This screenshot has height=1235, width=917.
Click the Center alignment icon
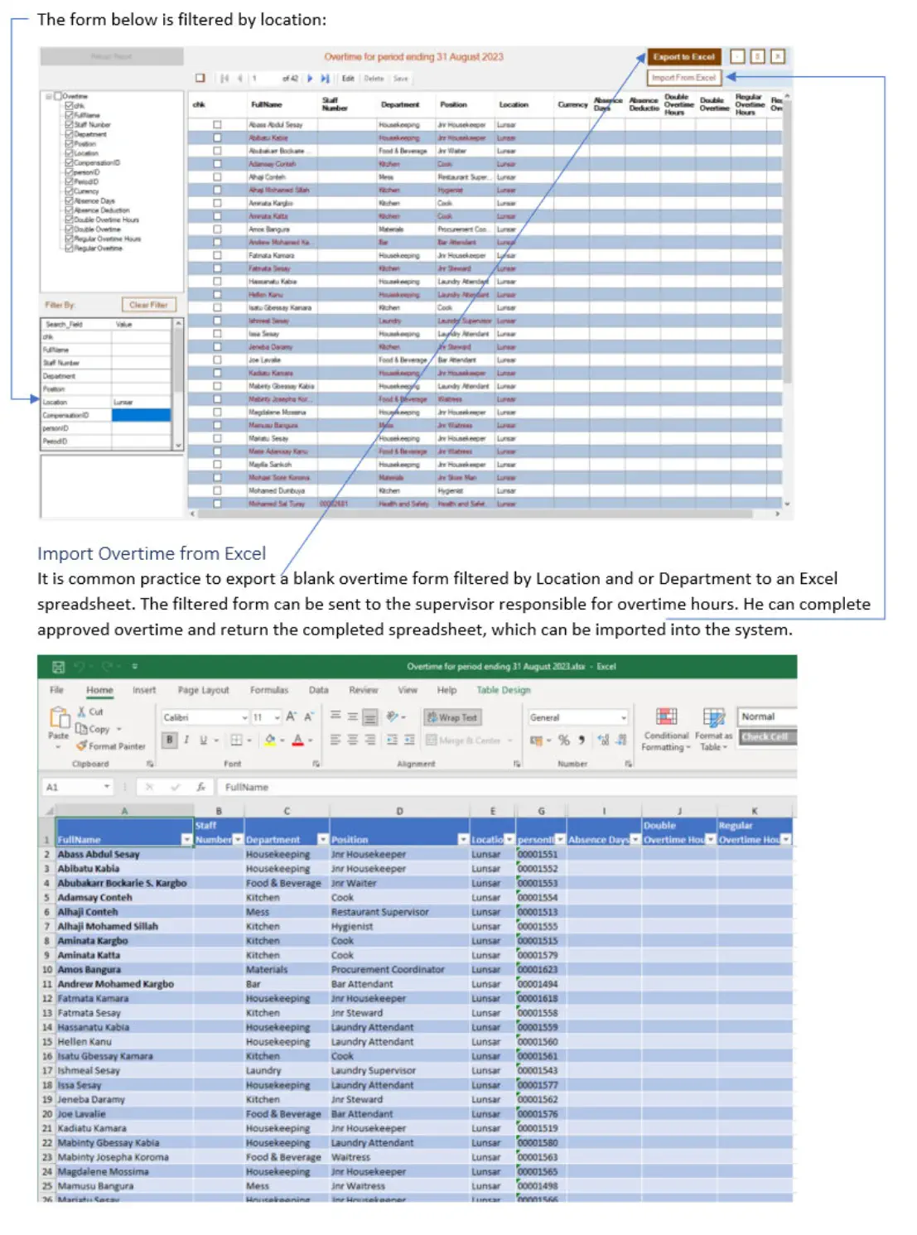[353, 740]
